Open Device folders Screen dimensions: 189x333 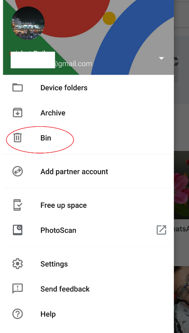tap(88, 88)
